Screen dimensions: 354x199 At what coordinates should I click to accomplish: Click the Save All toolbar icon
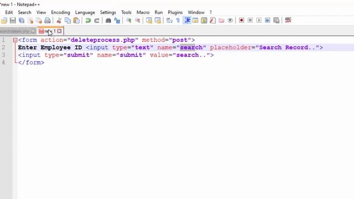[22, 20]
